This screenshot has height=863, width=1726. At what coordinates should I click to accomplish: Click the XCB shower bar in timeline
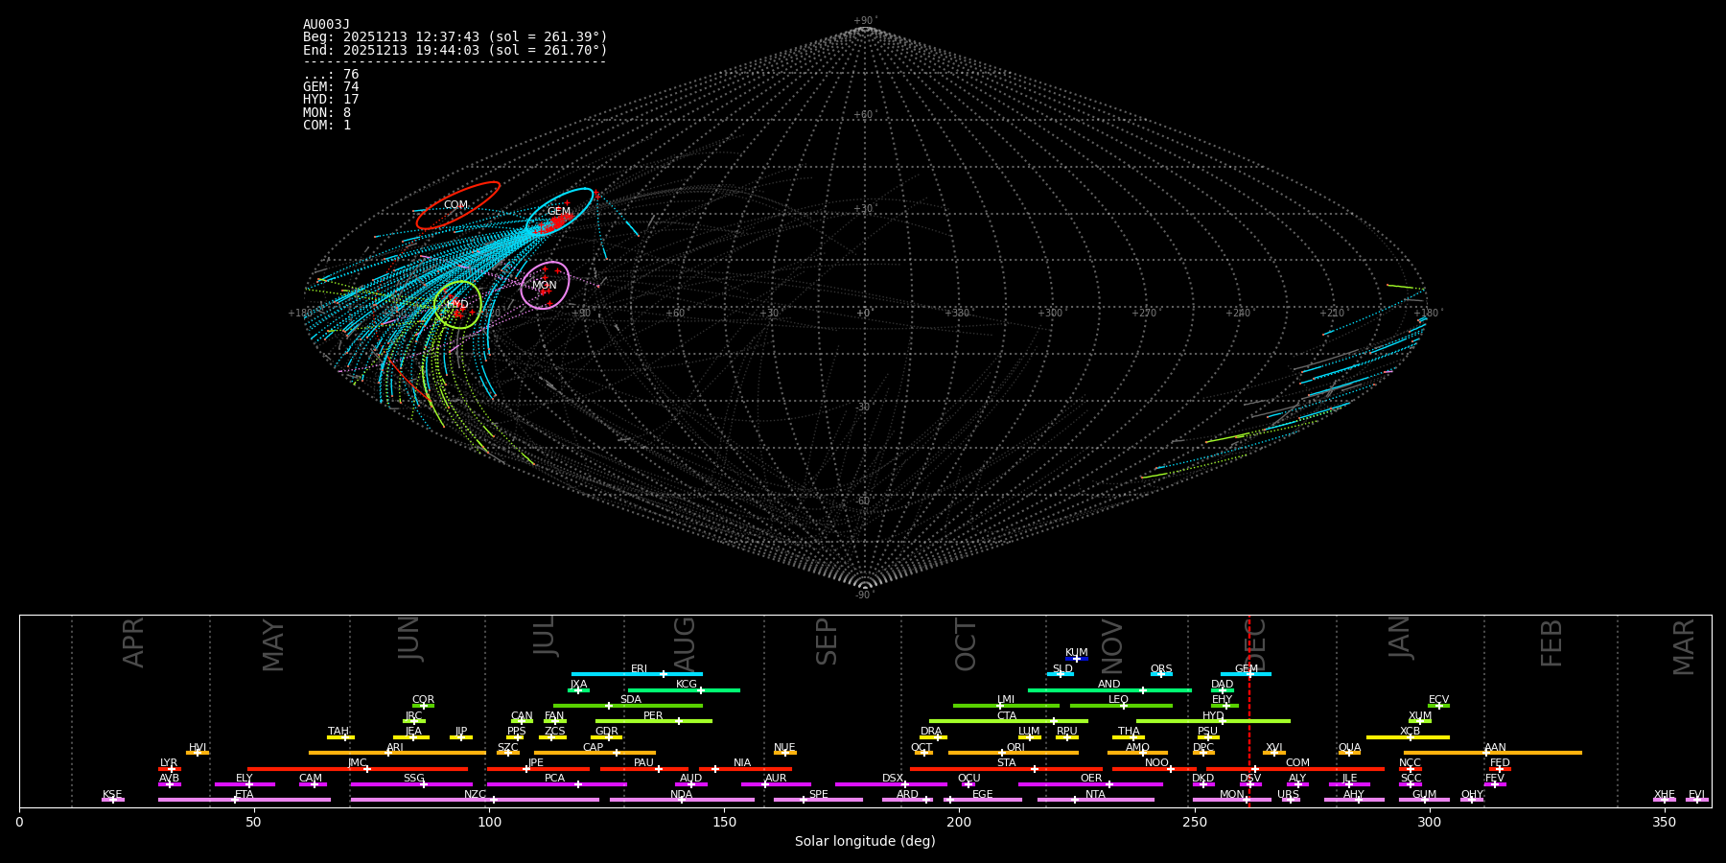click(x=1408, y=737)
